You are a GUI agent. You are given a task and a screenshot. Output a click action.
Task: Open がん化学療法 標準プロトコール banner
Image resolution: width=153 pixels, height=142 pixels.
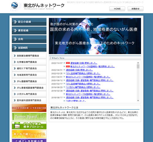pos(29,125)
